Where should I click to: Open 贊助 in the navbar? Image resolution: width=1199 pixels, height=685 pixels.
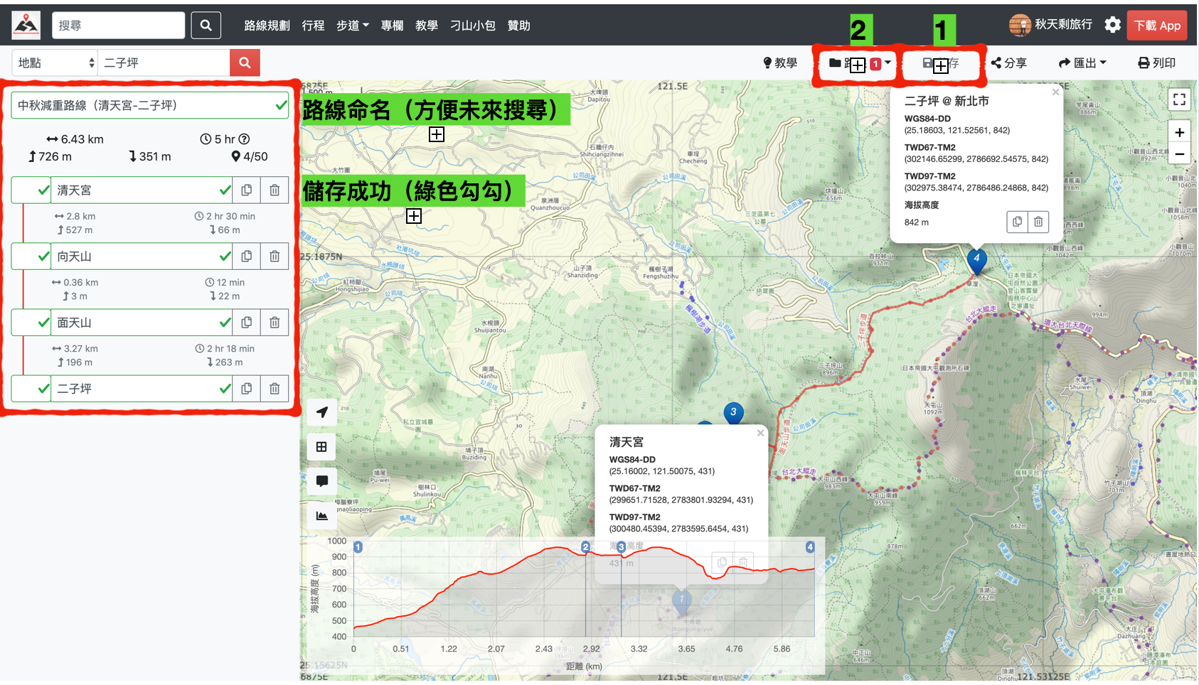click(518, 26)
